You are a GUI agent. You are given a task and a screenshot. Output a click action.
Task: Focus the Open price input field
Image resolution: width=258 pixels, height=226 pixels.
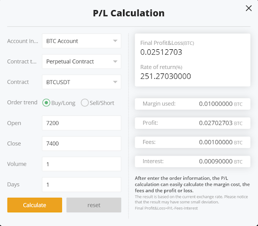82,123
